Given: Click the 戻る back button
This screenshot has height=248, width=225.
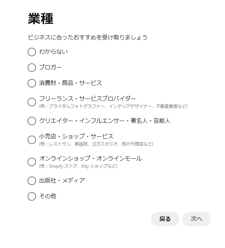Looking at the screenshot, I should click(165, 219).
